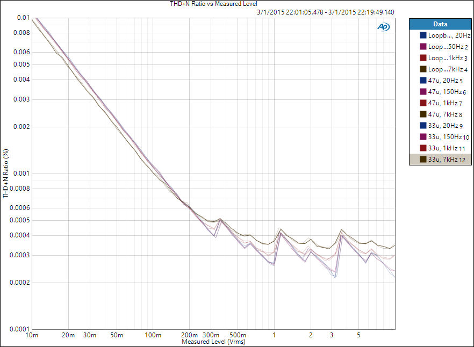This screenshot has height=347, width=474.
Task: Click the Y-axis value 0.001
Action: [x=21, y=173]
